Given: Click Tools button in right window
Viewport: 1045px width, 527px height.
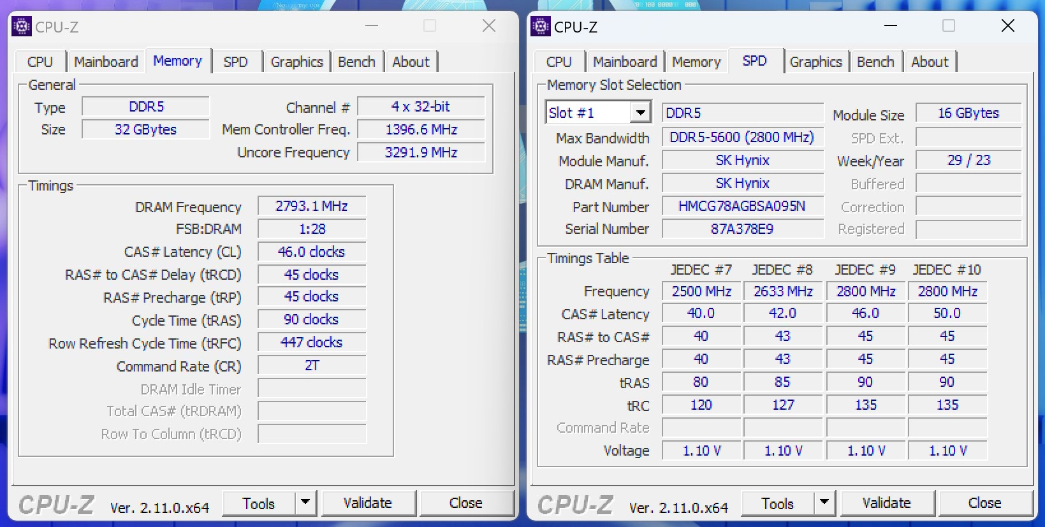Looking at the screenshot, I should point(778,503).
